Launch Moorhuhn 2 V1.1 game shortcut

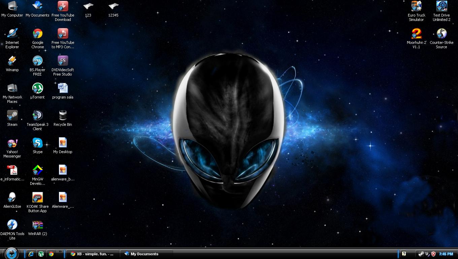coord(416,38)
